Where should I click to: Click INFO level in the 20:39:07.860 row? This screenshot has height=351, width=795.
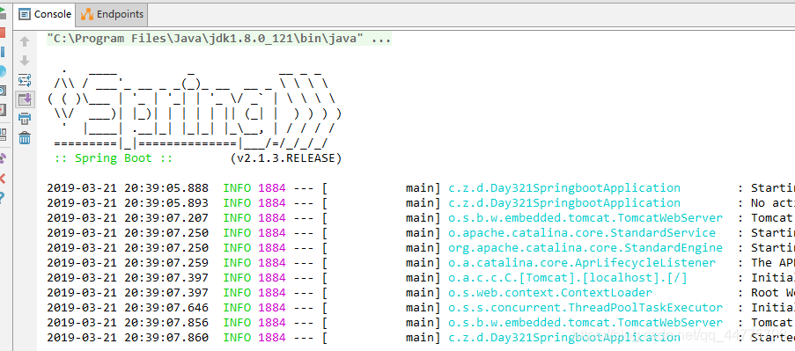[237, 337]
